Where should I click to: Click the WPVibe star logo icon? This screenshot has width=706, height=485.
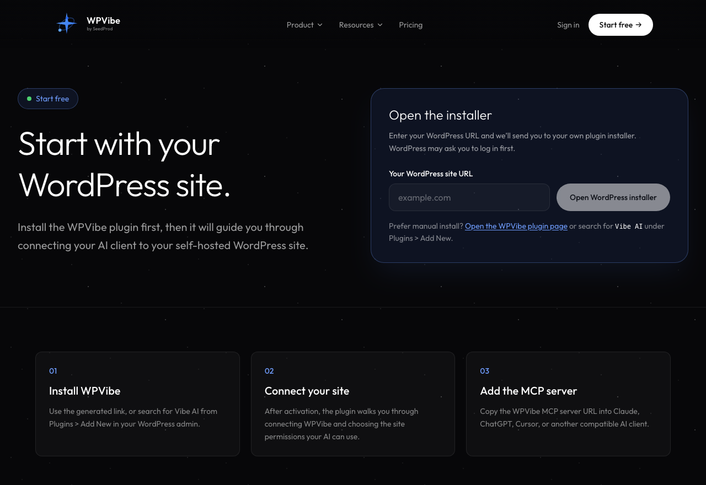66,24
